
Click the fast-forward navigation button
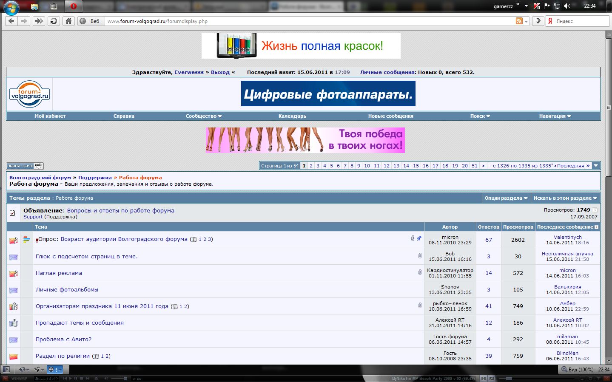39,21
